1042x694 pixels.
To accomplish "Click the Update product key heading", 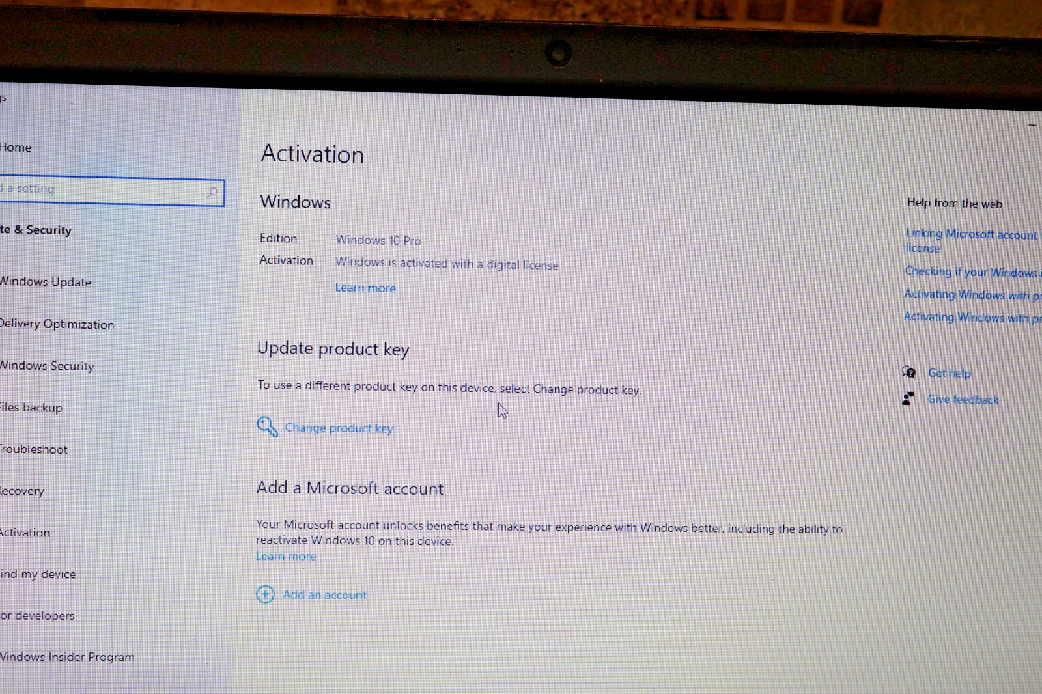I will click(333, 349).
